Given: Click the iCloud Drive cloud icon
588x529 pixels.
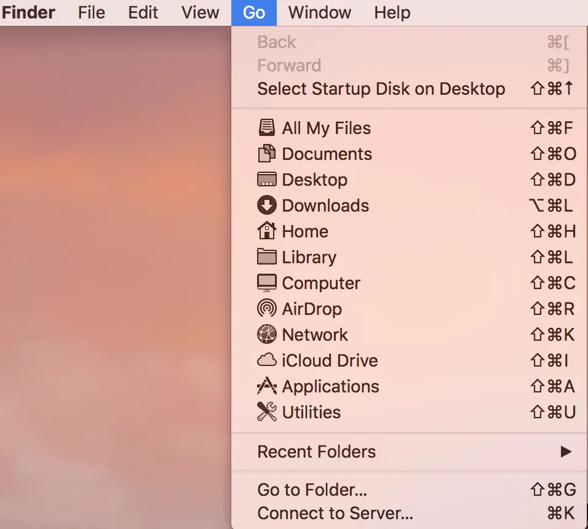Looking at the screenshot, I should [266, 360].
